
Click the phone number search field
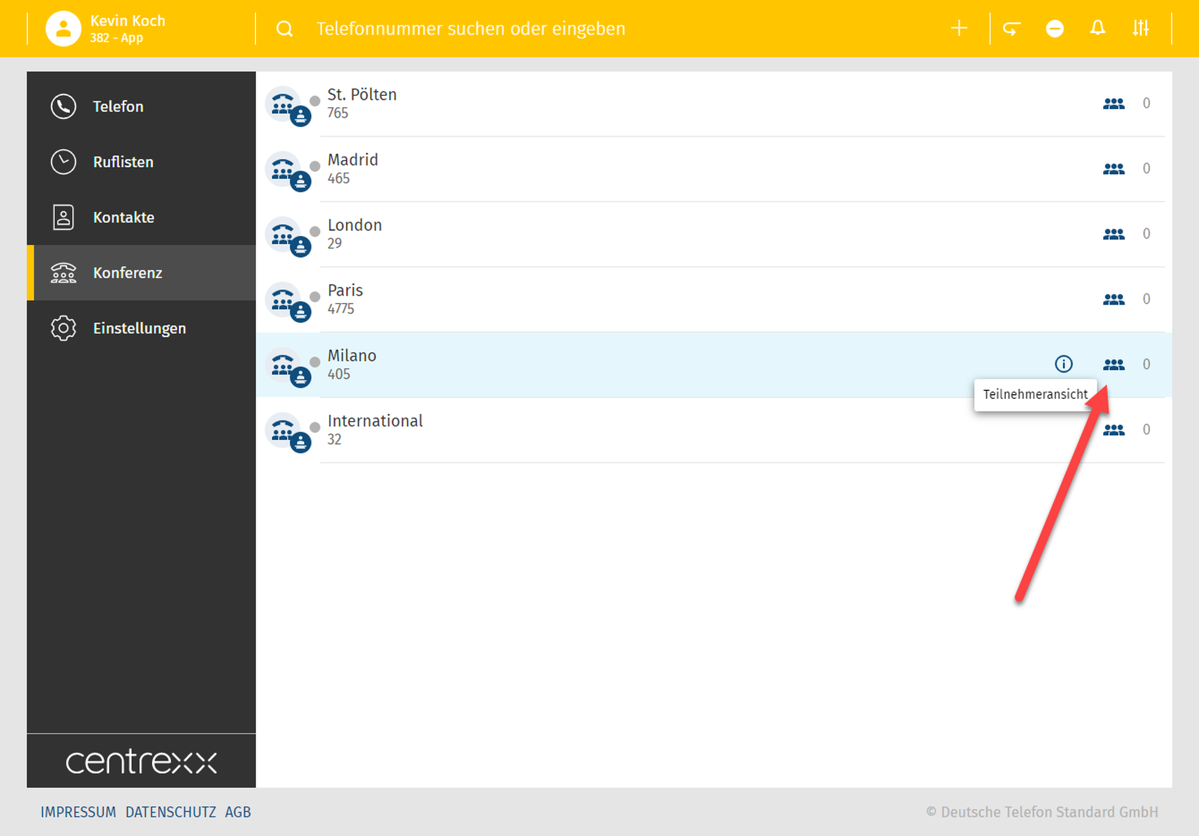click(x=471, y=28)
